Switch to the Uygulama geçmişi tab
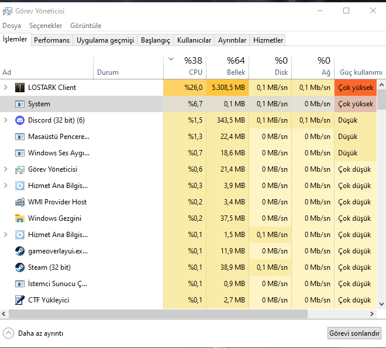Screen dimensions: 386x348 pyautogui.click(x=105, y=40)
